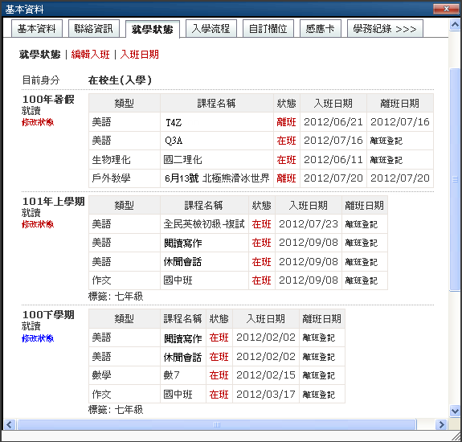Click the 100下學期 term heading
Screen dimensions: 462x442
(x=48, y=315)
